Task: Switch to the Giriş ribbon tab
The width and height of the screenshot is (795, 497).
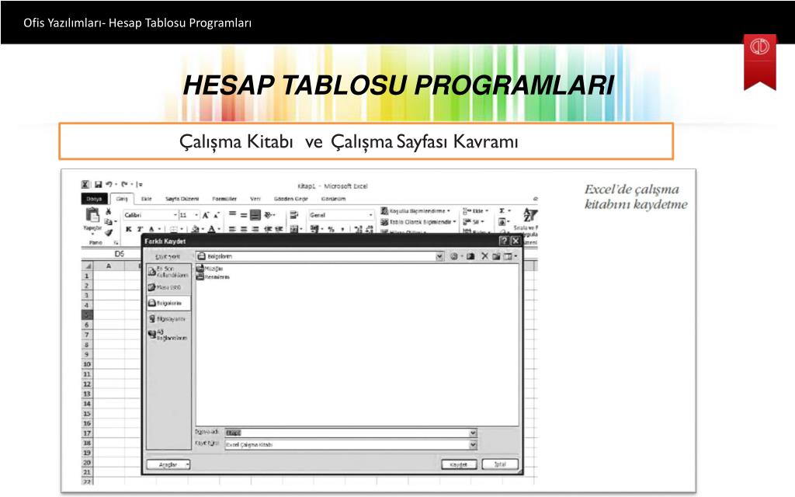Action: [x=122, y=199]
